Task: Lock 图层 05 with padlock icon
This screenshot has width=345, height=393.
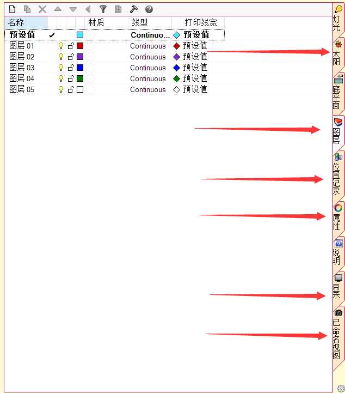Action: click(x=71, y=89)
